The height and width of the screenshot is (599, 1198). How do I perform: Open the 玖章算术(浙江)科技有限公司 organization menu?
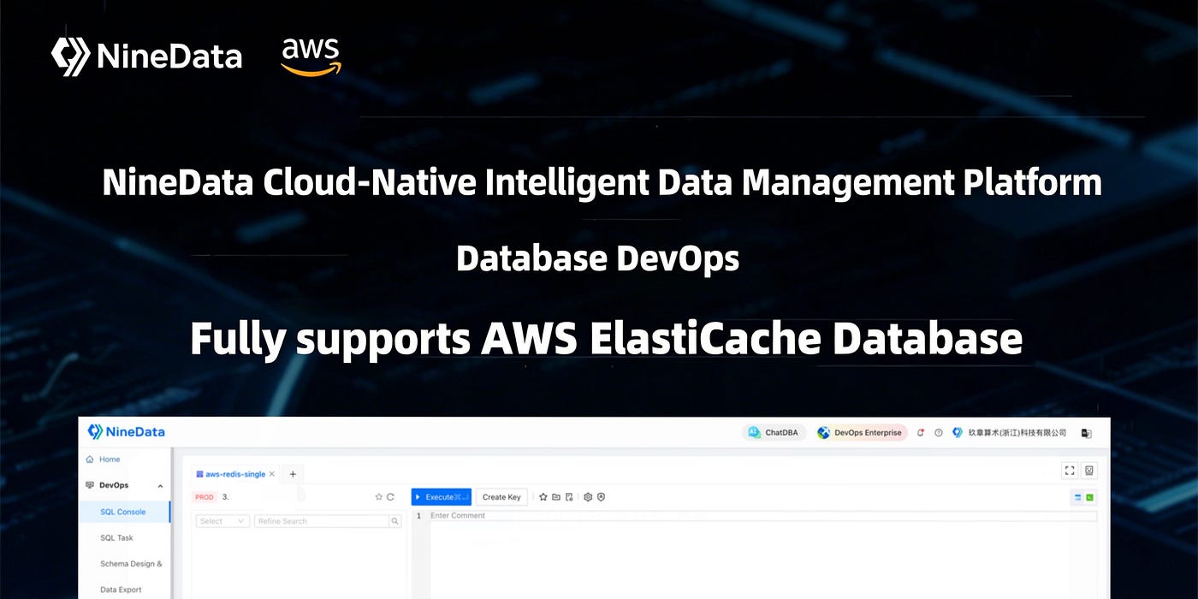point(1010,433)
